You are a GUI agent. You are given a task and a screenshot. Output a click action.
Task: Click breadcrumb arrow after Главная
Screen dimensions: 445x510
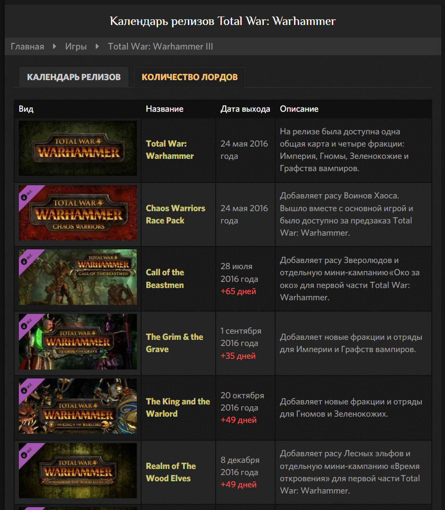[x=54, y=47]
